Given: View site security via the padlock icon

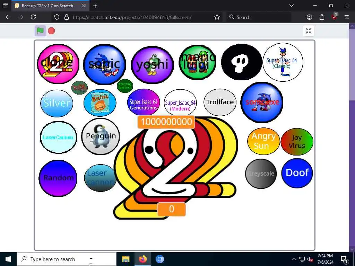Looking at the screenshot, I should [67, 17].
